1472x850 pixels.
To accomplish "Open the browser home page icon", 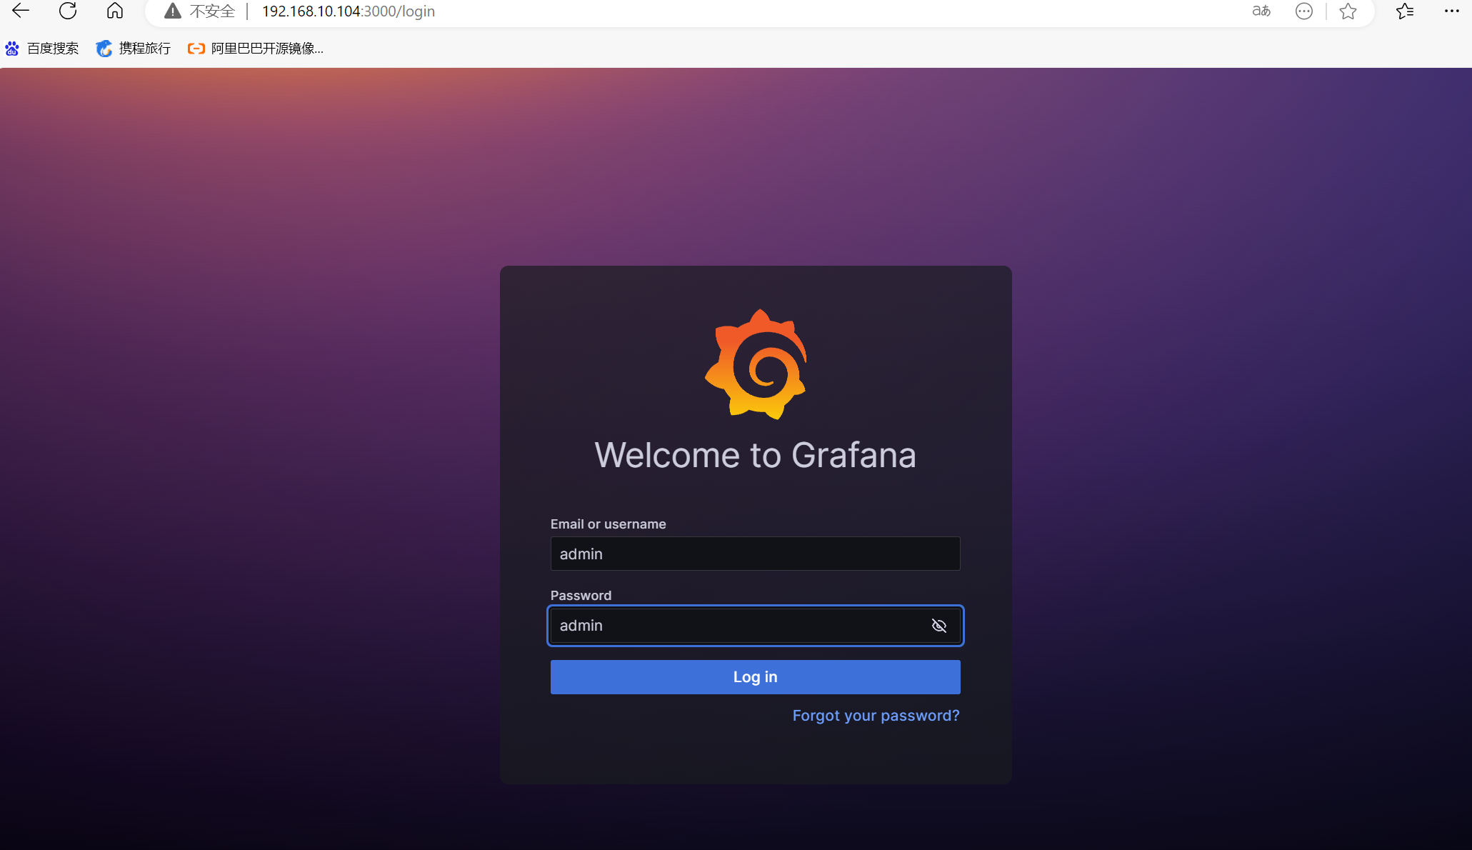I will click(x=115, y=11).
